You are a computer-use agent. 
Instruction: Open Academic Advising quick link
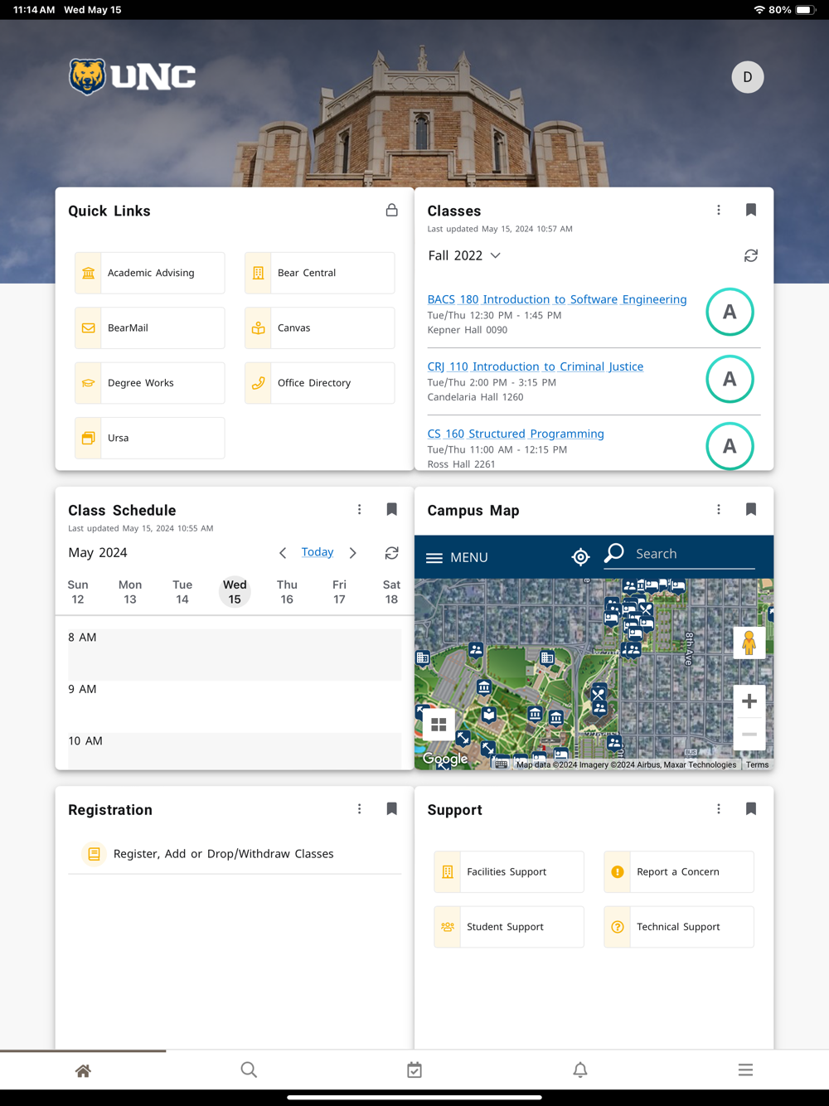point(150,273)
